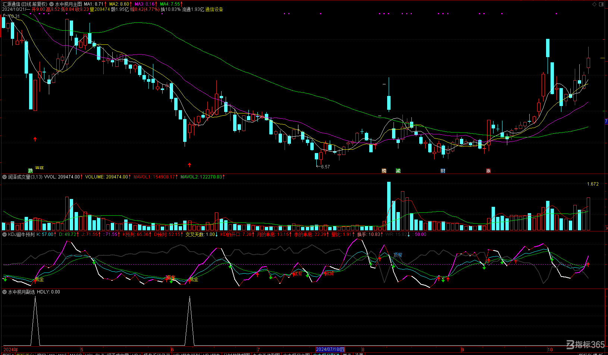Click the 榜 info marker
The image size is (608, 355).
click(x=384, y=171)
